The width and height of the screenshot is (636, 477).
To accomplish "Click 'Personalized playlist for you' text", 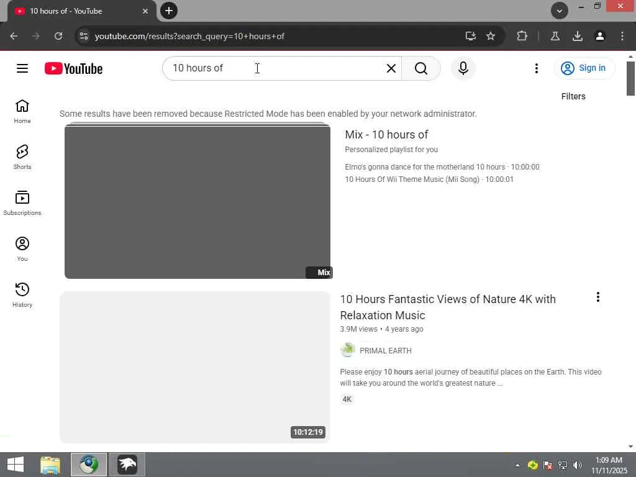I will click(391, 150).
